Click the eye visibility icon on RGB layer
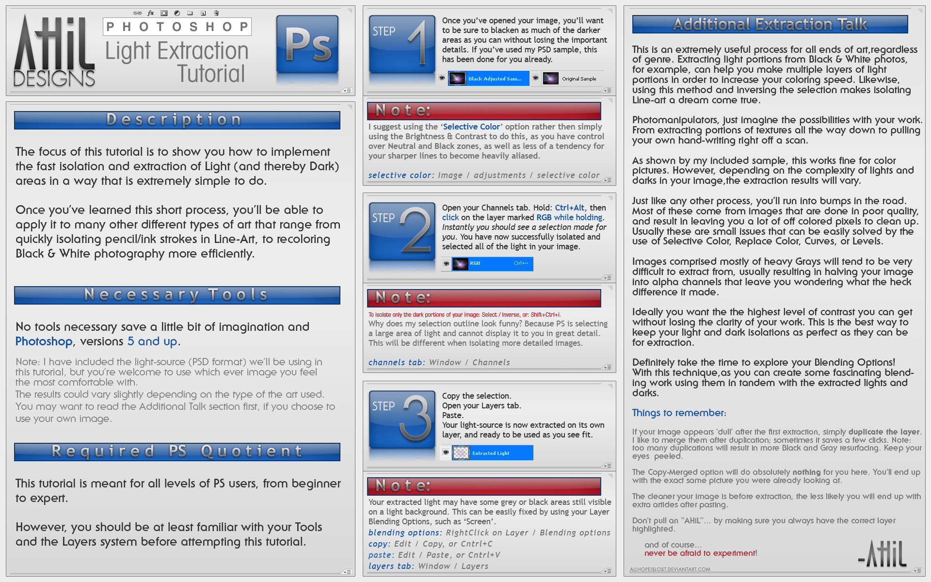 click(x=446, y=265)
